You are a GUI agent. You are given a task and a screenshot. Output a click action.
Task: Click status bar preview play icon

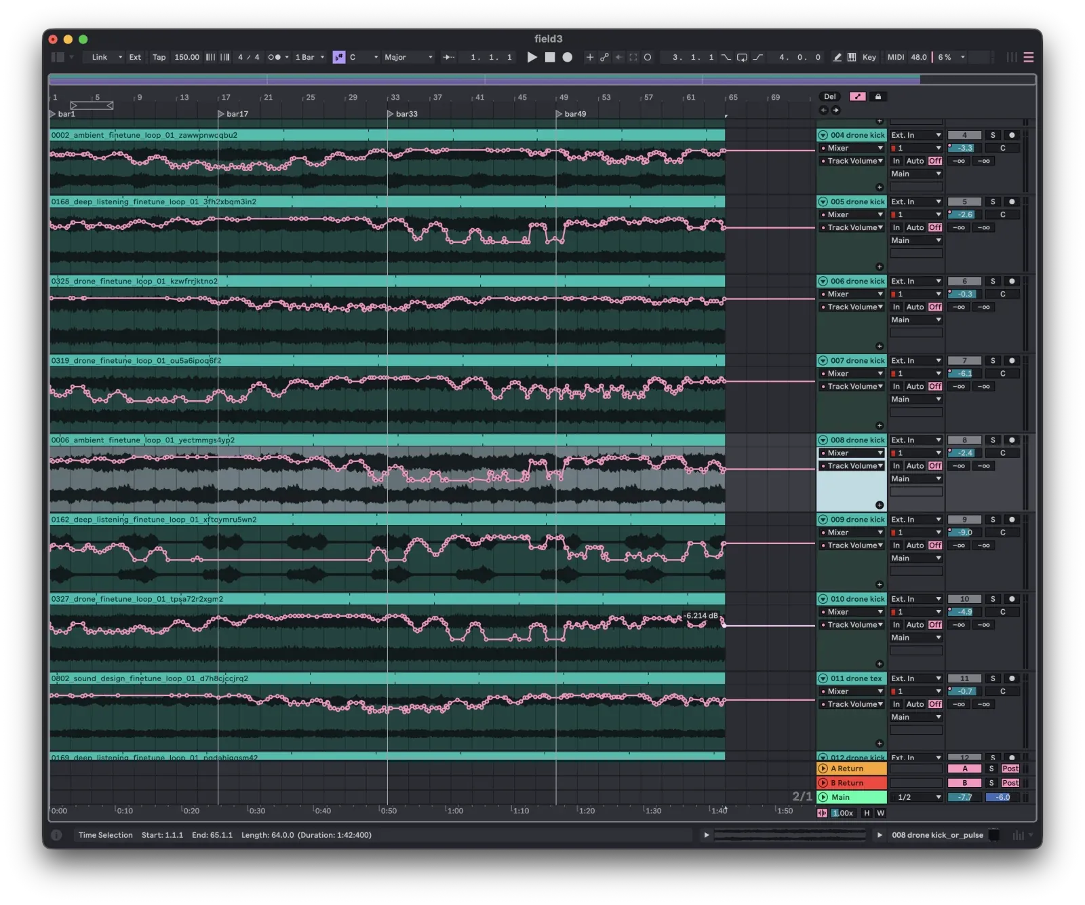[706, 835]
